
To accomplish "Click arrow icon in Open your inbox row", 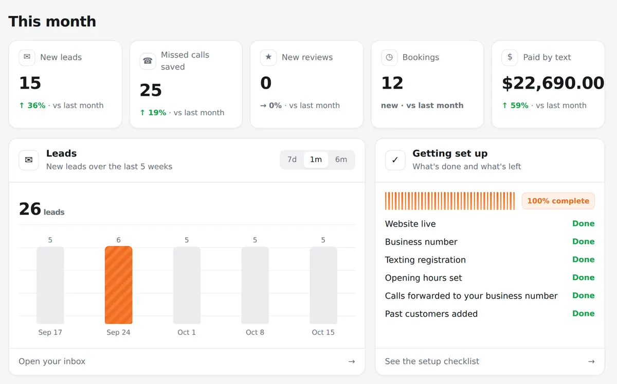I will coord(352,361).
